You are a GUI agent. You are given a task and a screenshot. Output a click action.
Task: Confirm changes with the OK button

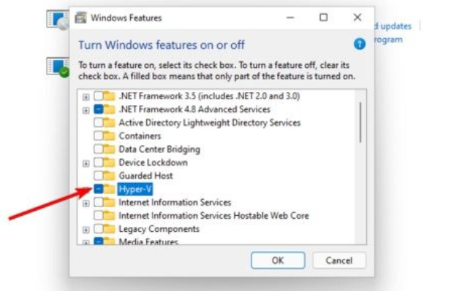coord(278,260)
